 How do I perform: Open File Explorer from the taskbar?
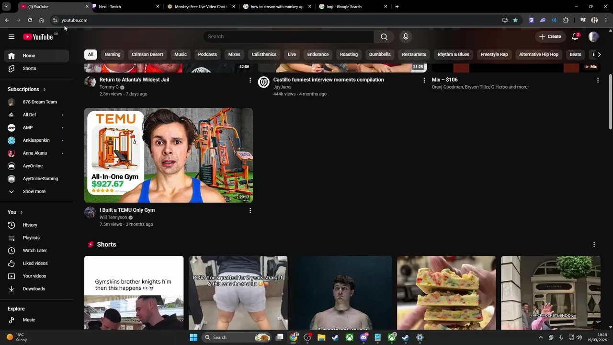321,337
